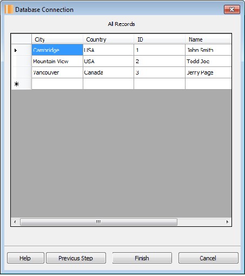Screen dimensions: 245x276
Task: Click the empty City cell in new row
Action: [57, 84]
